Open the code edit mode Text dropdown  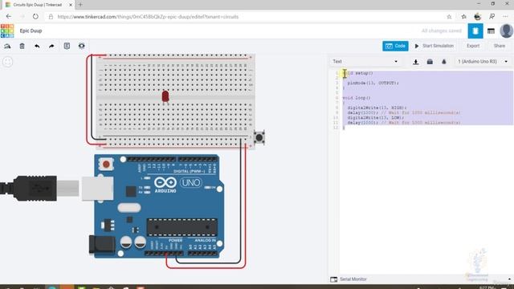(365, 62)
